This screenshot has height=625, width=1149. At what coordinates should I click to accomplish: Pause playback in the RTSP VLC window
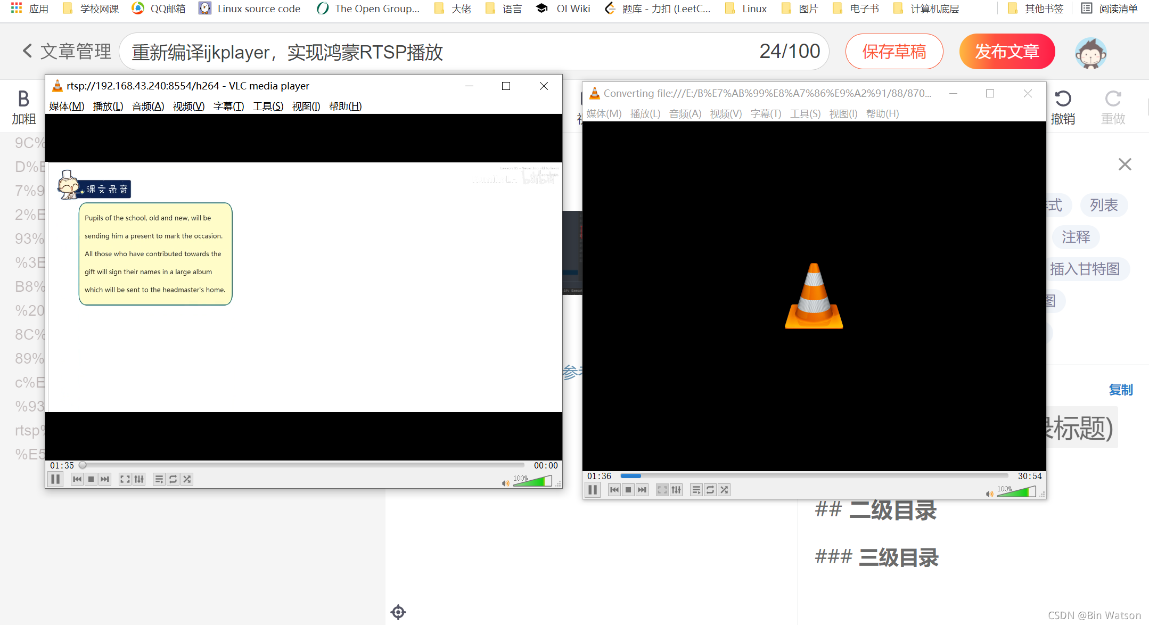[x=55, y=479]
